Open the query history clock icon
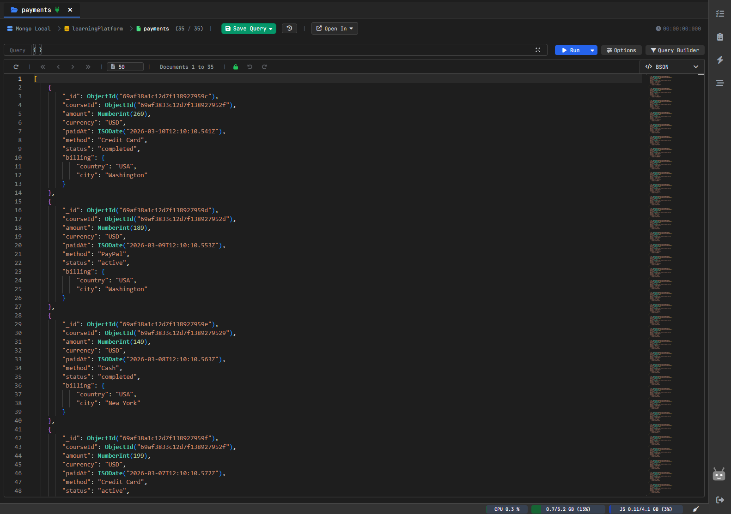Viewport: 731px width, 514px height. [x=289, y=29]
